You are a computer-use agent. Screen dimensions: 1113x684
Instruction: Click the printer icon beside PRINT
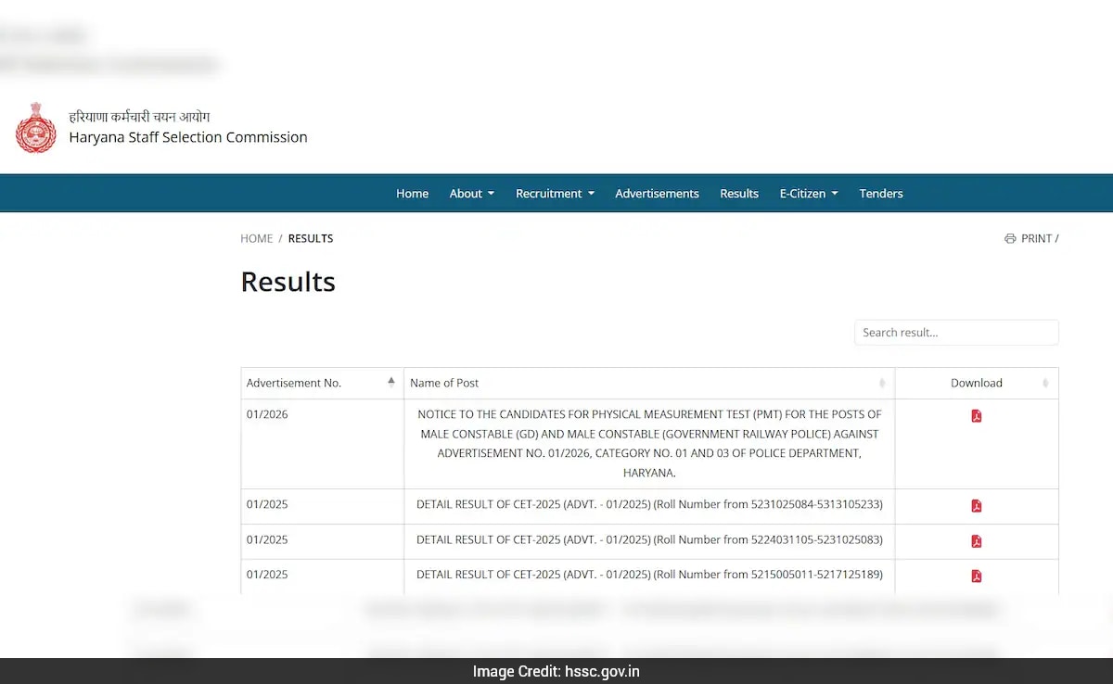tap(1010, 238)
